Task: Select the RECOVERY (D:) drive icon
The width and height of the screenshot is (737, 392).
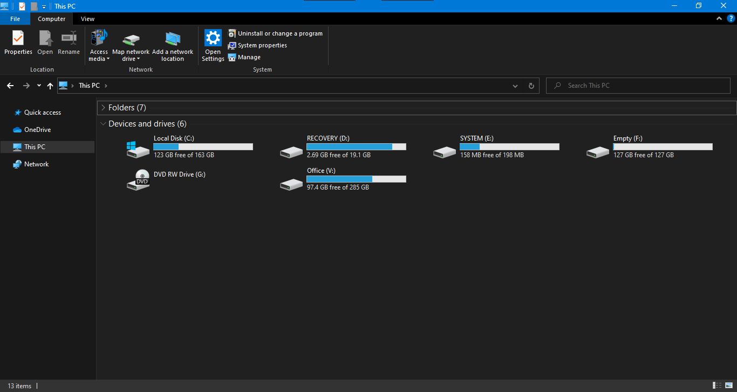Action: pyautogui.click(x=291, y=152)
